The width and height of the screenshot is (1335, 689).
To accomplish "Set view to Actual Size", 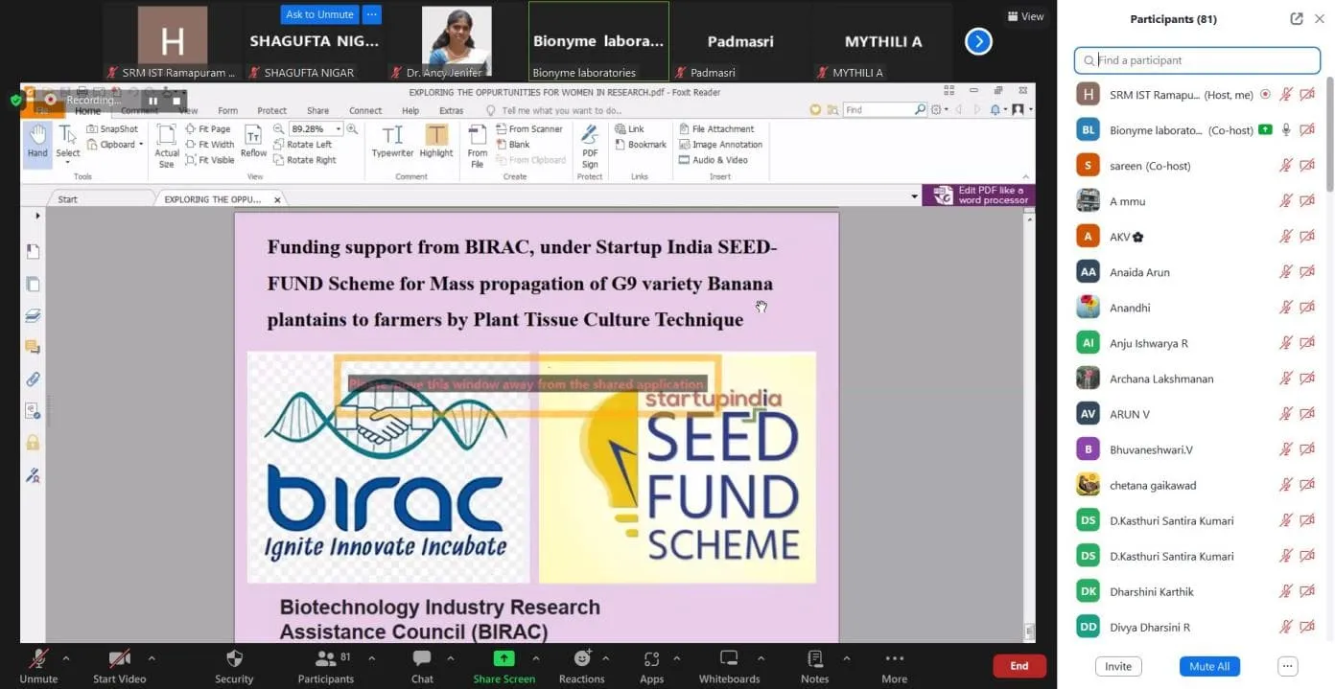I will (167, 146).
